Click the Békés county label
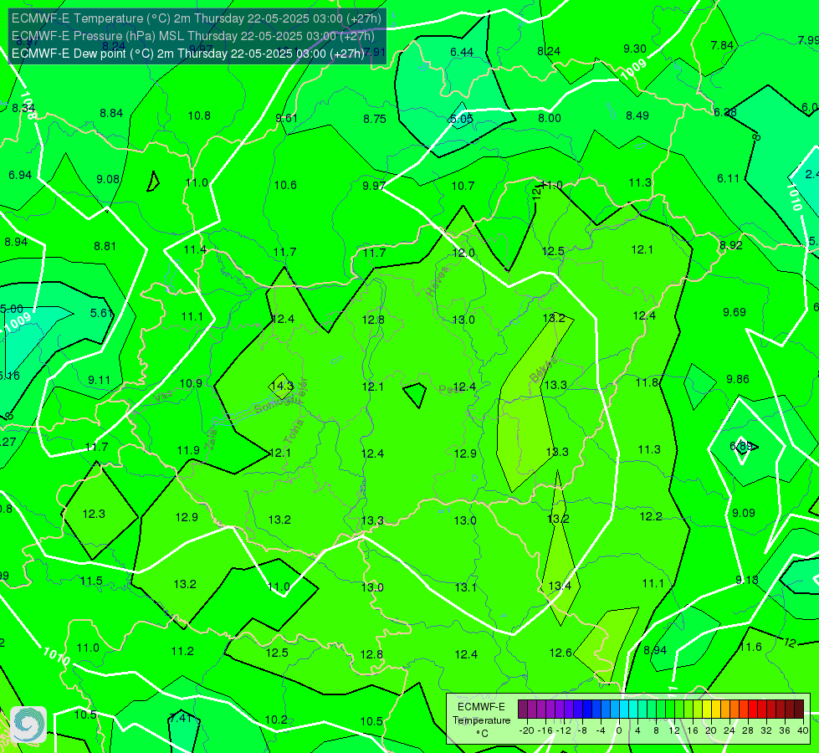Screen dimensions: 819x753 click(544, 371)
